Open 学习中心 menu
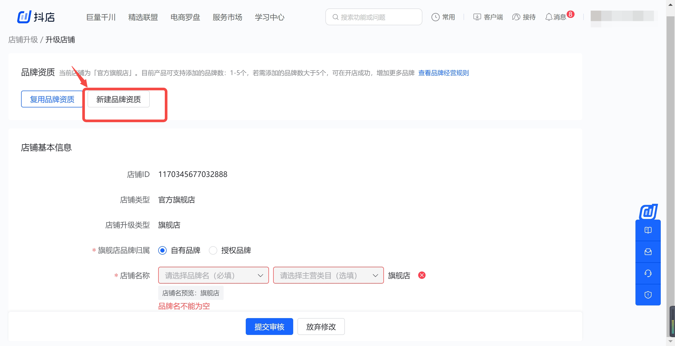Screen dimensions: 675x346 point(270,17)
